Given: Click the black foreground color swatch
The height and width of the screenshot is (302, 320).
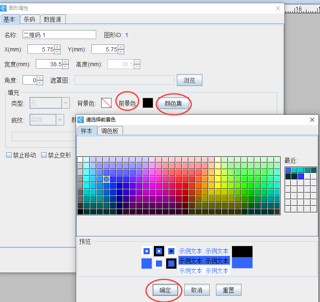Looking at the screenshot, I should 148,103.
